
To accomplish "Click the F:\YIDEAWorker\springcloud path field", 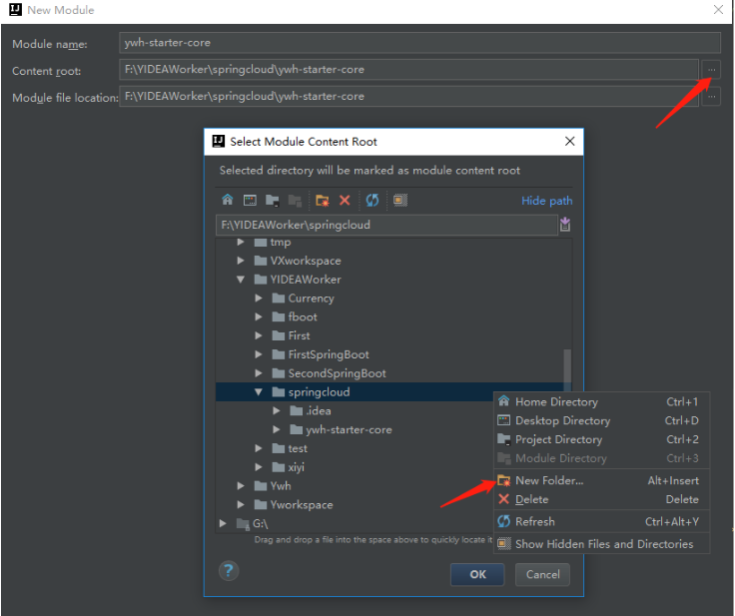I will click(x=386, y=225).
